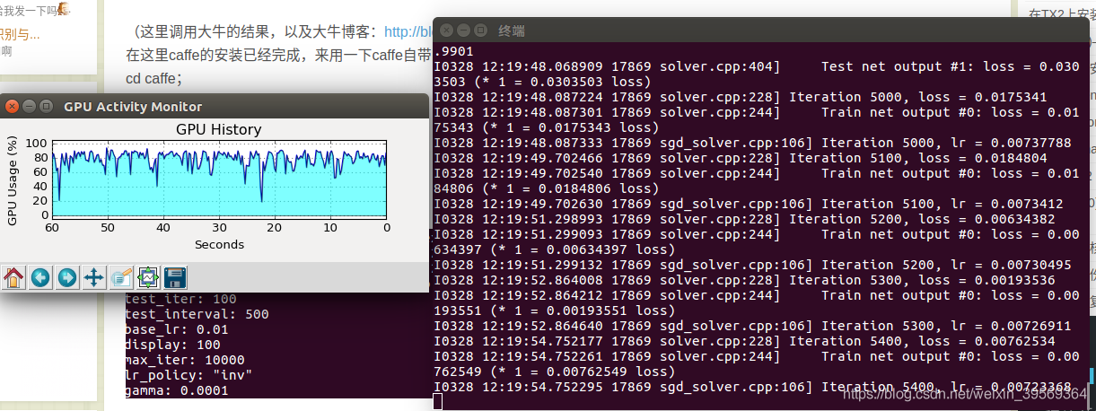Click 'Iteration 5000, lr = 0.00737788' line
The image size is (1096, 411).
click(x=752, y=143)
